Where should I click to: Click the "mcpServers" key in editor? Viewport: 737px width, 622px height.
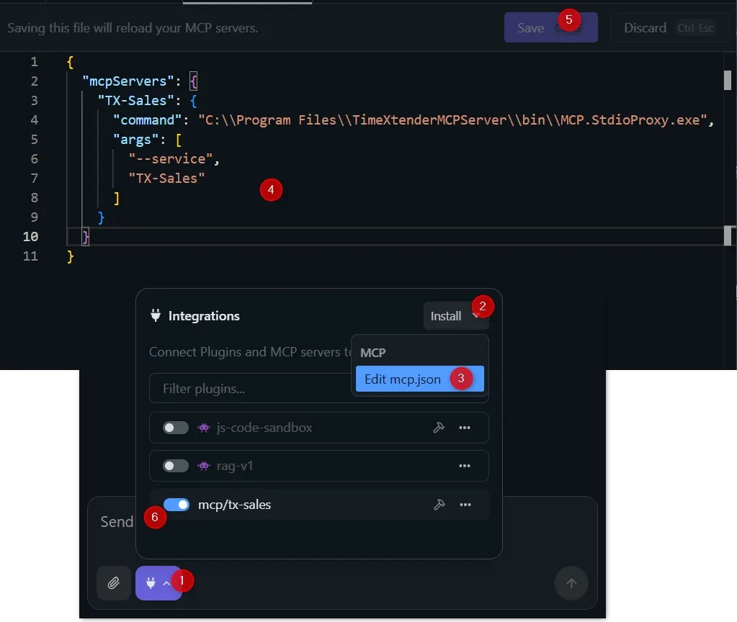click(x=128, y=81)
